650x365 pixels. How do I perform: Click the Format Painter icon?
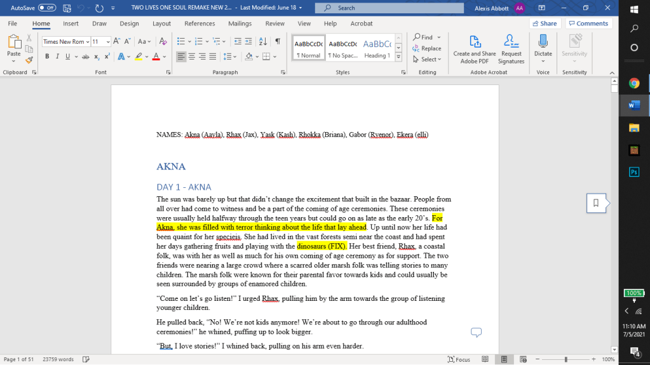click(x=29, y=60)
